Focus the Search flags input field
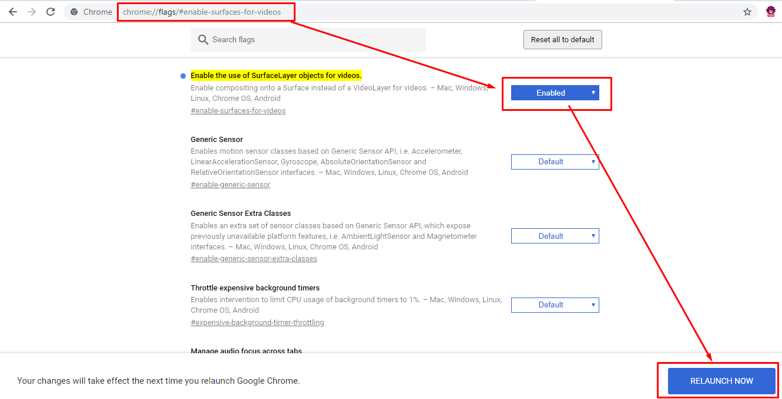The width and height of the screenshot is (782, 399). [308, 39]
